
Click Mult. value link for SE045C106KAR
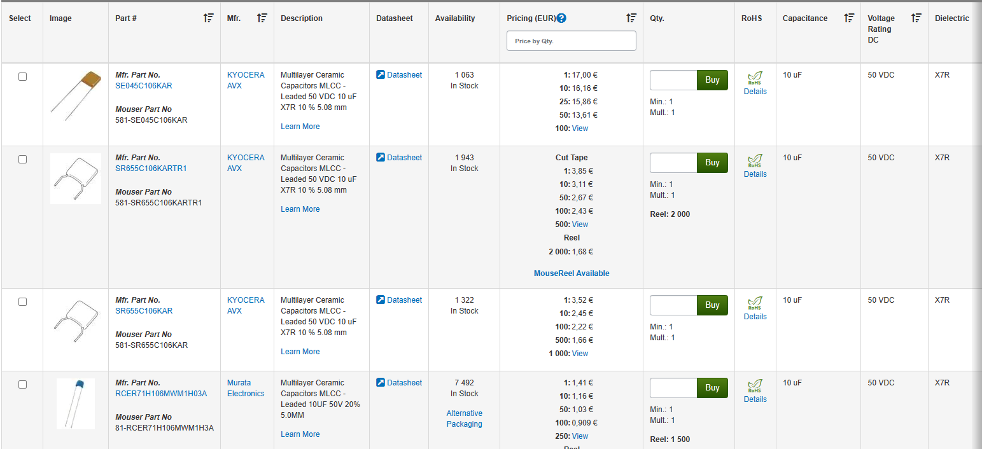673,113
